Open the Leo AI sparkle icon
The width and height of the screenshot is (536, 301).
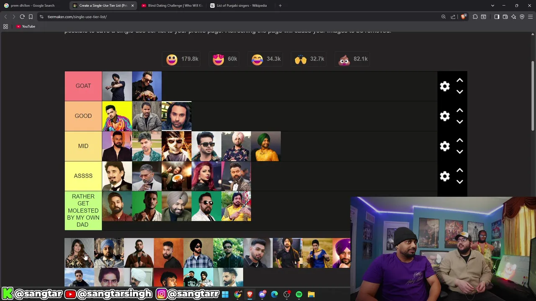(x=514, y=17)
